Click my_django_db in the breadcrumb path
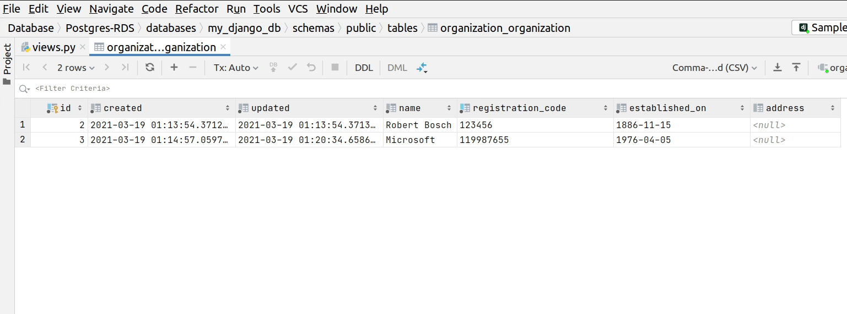This screenshot has height=314, width=847. click(244, 28)
